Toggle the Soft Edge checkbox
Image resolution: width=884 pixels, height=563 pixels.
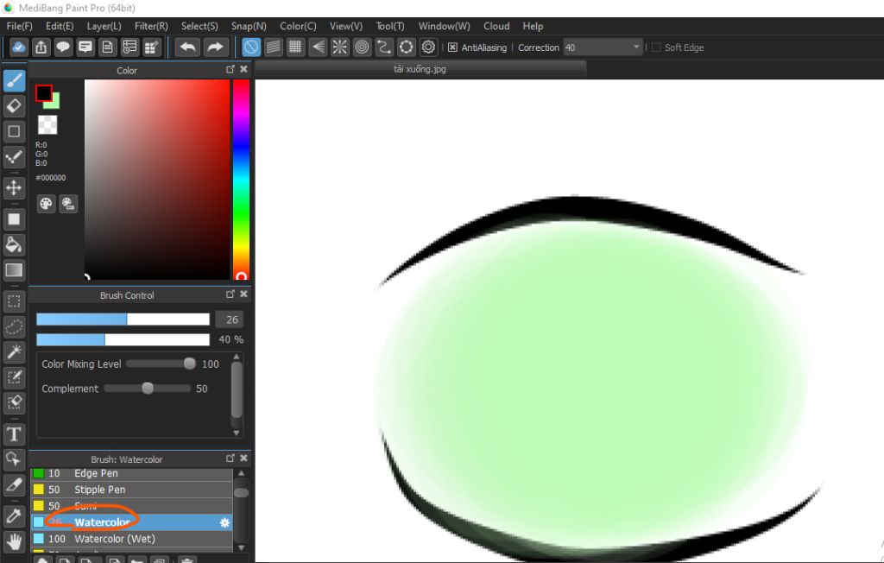click(x=656, y=47)
